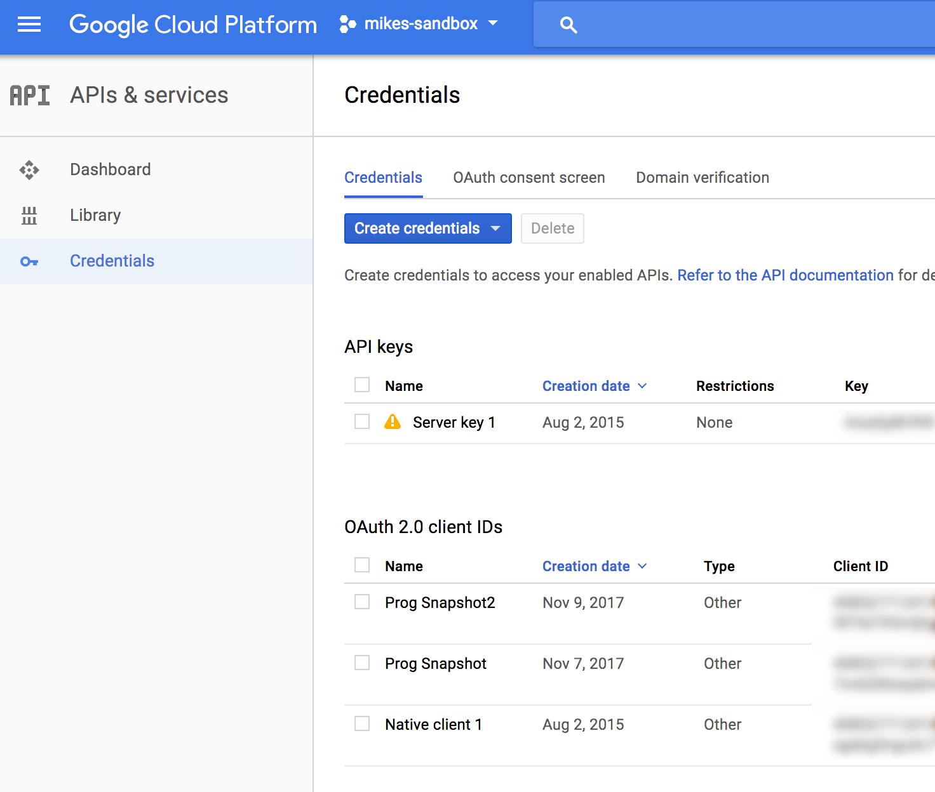Screen dimensions: 935x792
Task: Switch to the OAuth consent screen tab
Action: point(529,178)
